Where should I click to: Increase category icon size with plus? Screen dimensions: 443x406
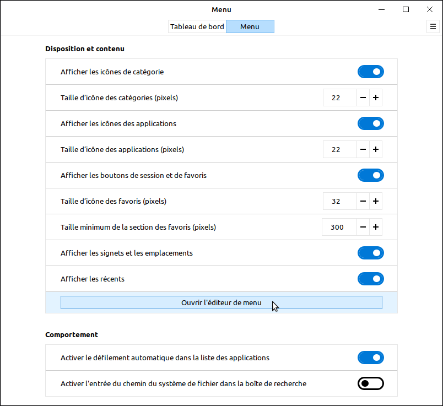pyautogui.click(x=376, y=98)
